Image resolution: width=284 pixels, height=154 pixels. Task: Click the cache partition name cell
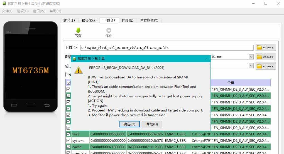pyautogui.click(x=80, y=147)
